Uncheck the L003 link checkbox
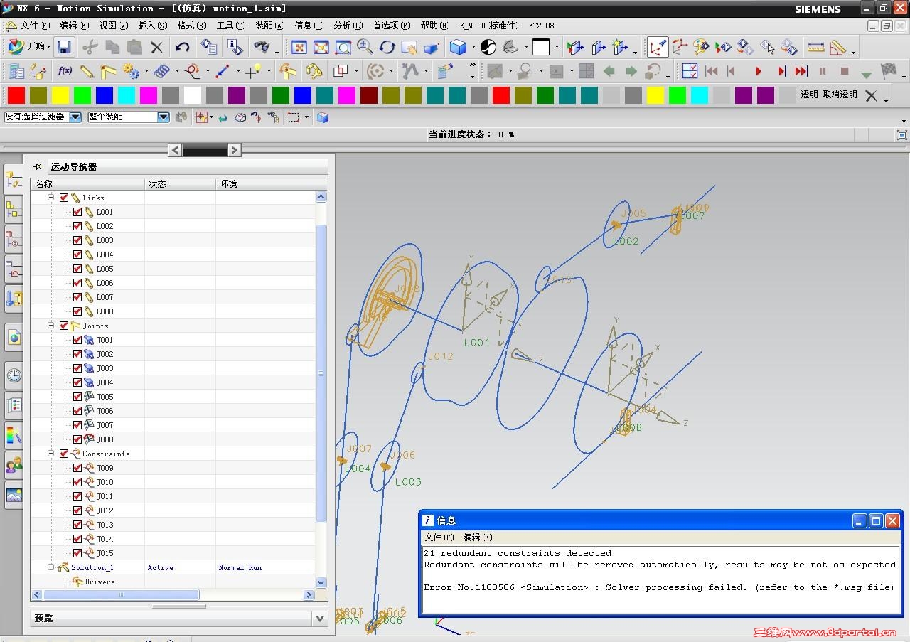Viewport: 910px width, 642px height. coord(77,240)
